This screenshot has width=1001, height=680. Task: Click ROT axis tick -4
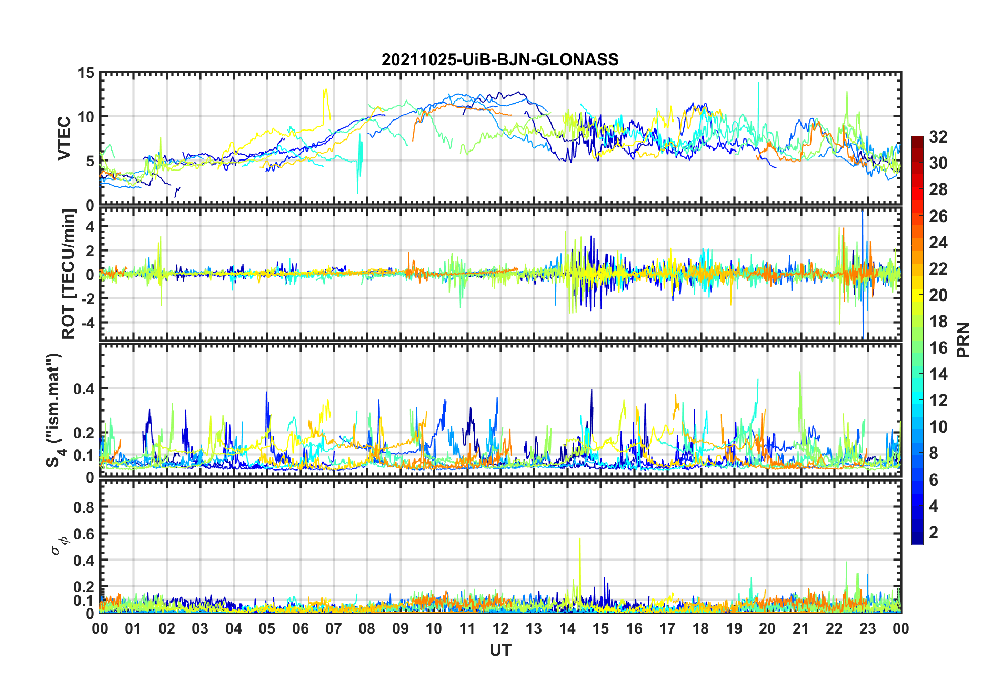[x=87, y=322]
